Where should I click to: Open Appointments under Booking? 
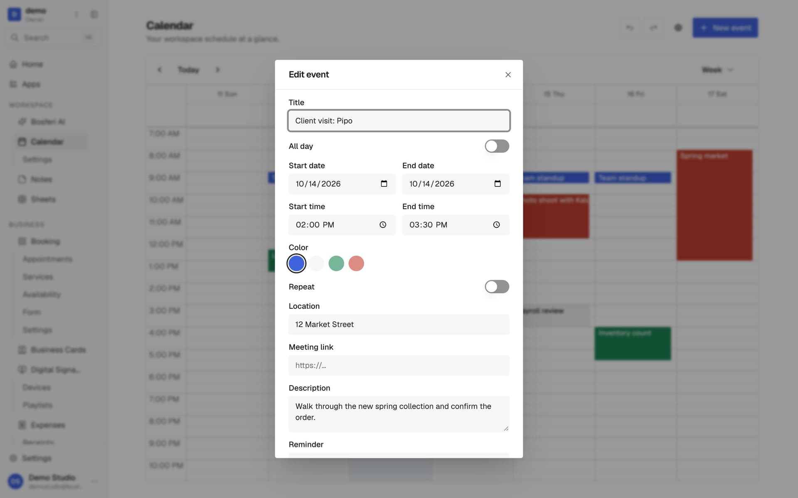point(47,259)
